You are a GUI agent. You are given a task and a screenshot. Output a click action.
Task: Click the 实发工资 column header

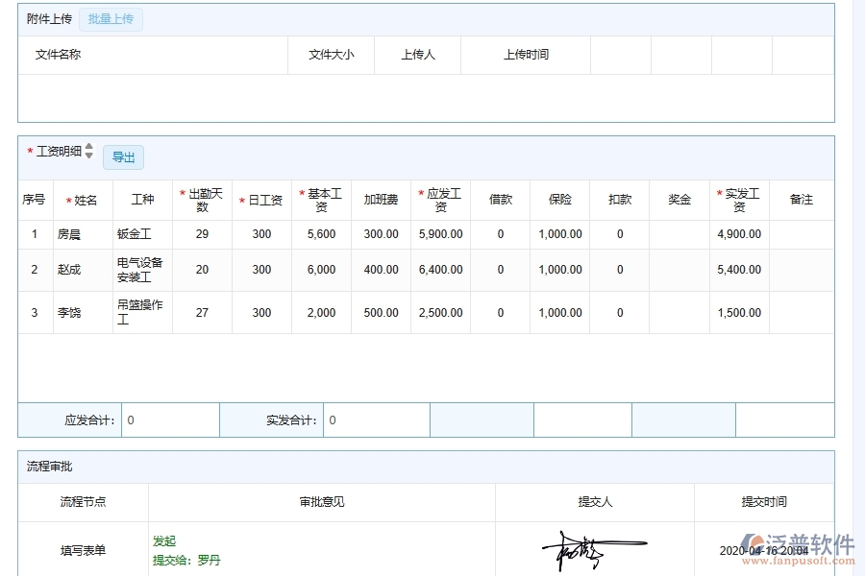point(739,200)
